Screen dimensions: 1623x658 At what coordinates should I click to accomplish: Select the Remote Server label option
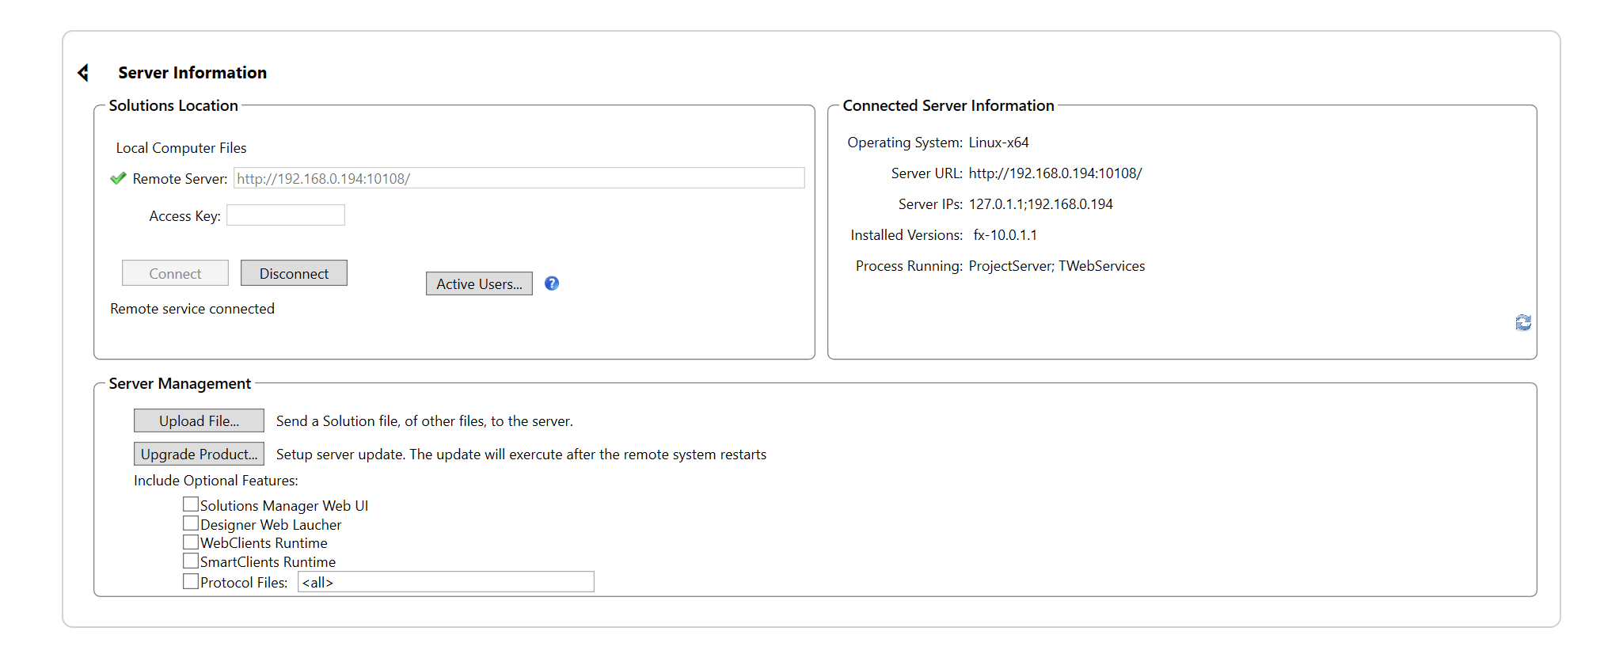coord(180,179)
